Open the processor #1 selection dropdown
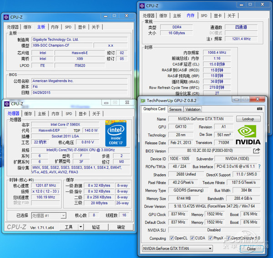This screenshot has height=258, width=273. pos(49,216)
